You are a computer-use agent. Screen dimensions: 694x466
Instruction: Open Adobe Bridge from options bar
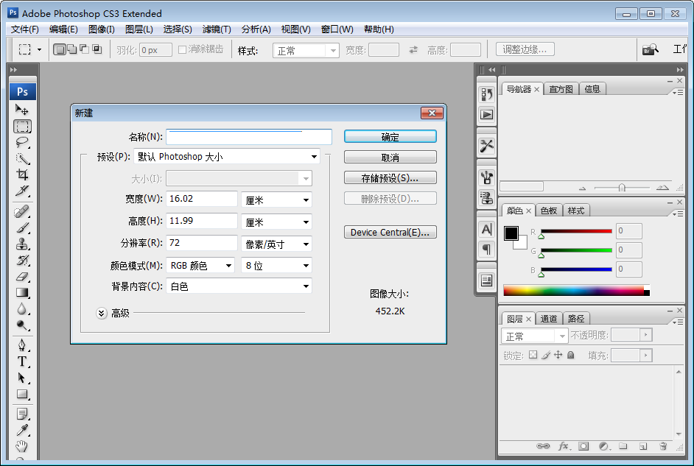tap(649, 50)
